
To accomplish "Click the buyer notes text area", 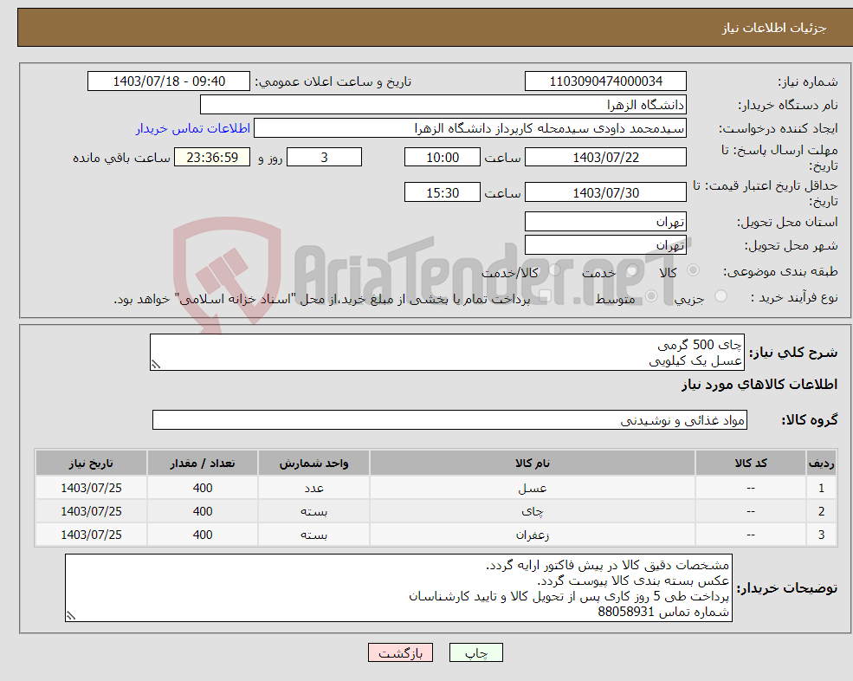I will [398, 588].
